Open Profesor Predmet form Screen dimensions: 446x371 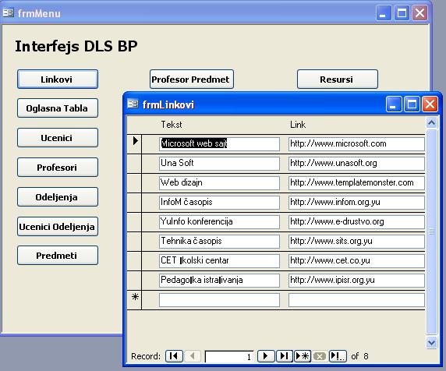192,79
